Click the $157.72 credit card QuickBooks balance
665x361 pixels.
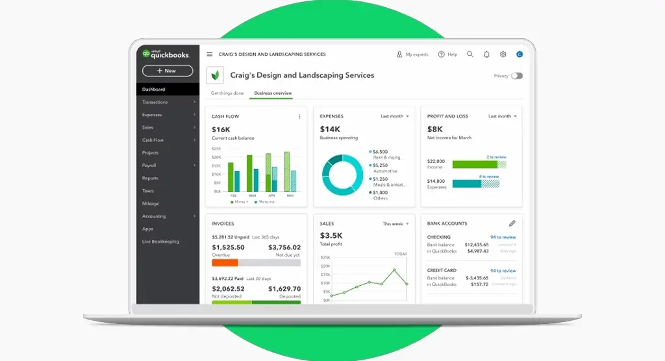pyautogui.click(x=480, y=285)
